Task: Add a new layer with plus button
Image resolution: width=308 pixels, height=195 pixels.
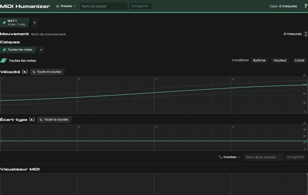Action: [41, 50]
